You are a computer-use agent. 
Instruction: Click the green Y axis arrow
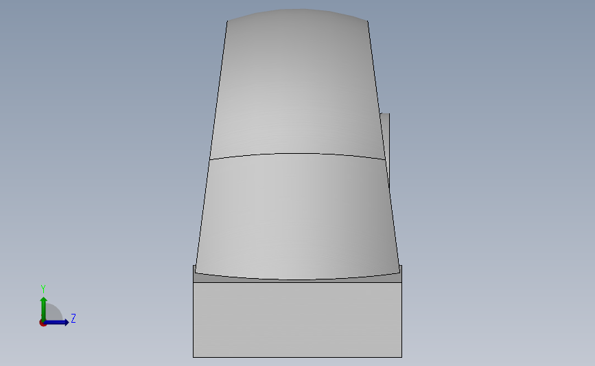(44, 308)
